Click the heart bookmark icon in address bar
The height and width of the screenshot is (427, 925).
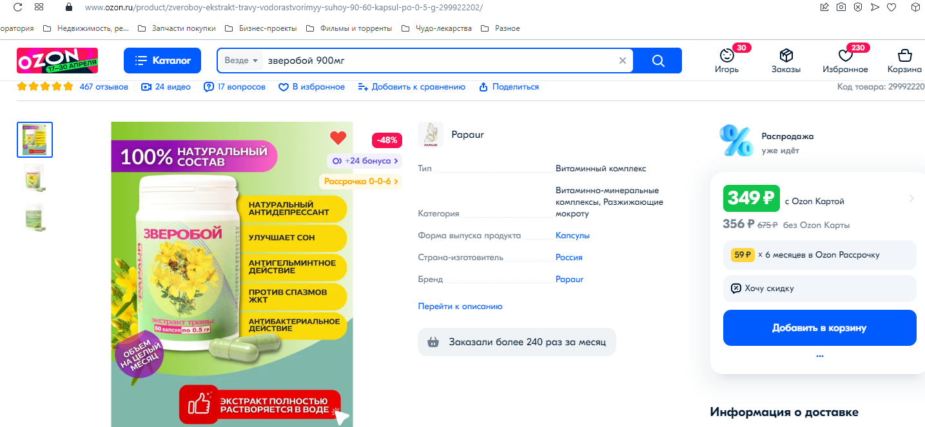[x=891, y=7]
